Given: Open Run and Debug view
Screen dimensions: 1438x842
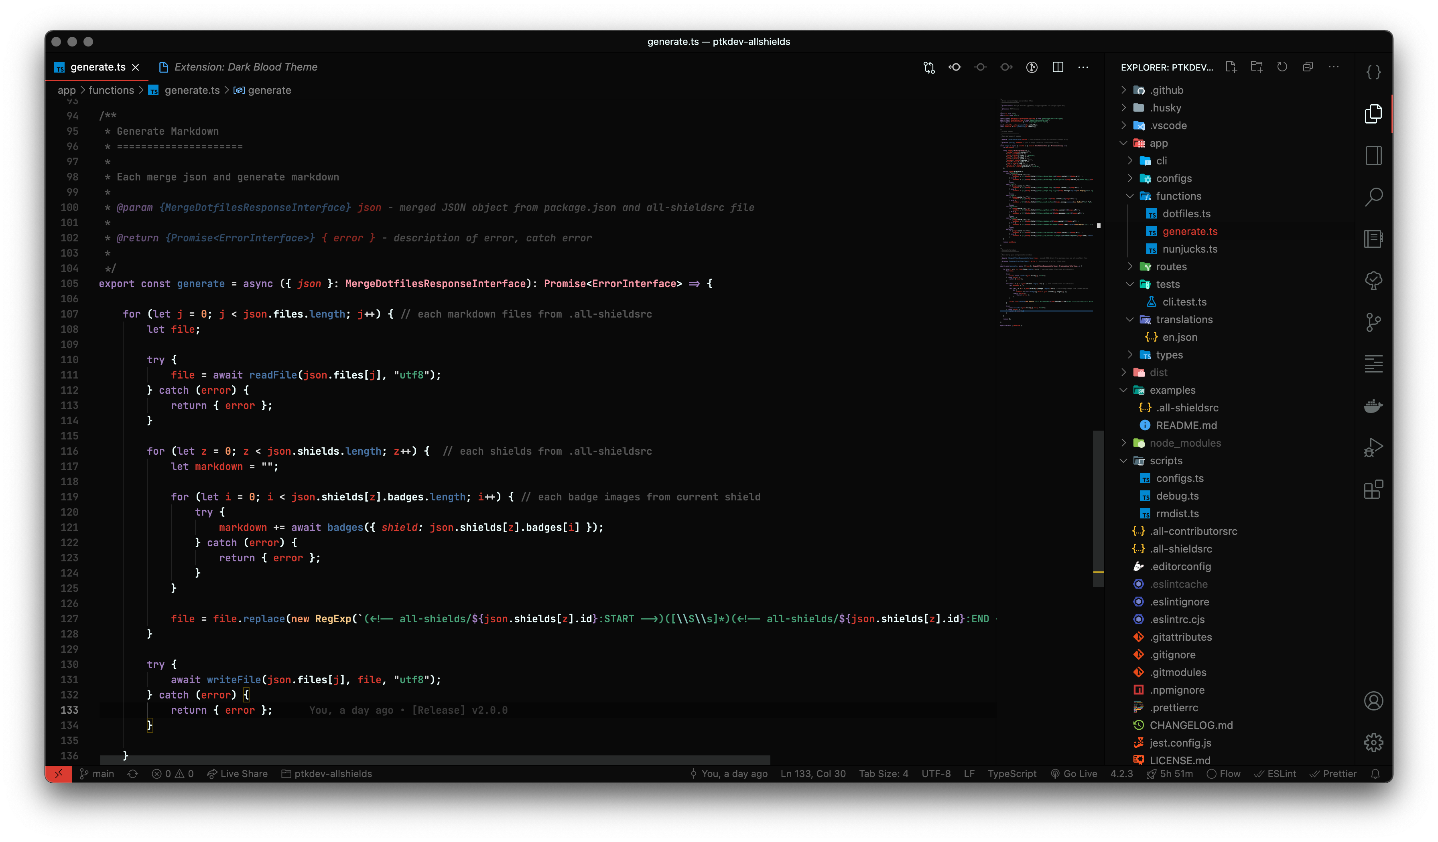Looking at the screenshot, I should pos(1373,447).
